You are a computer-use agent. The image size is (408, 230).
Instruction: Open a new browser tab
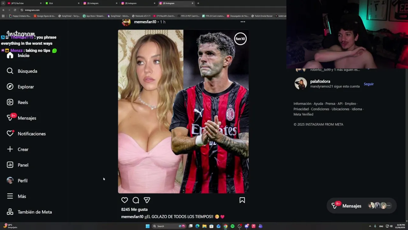[198, 3]
